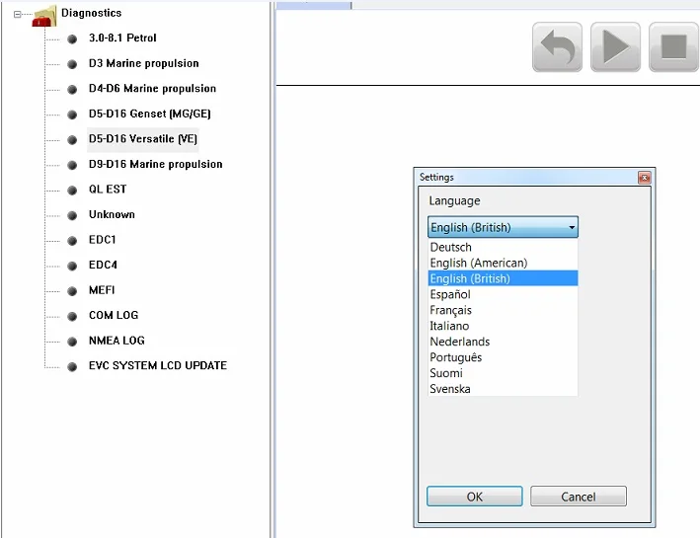Open the NMEA LOG tree item
The height and width of the screenshot is (538, 700).
117,341
